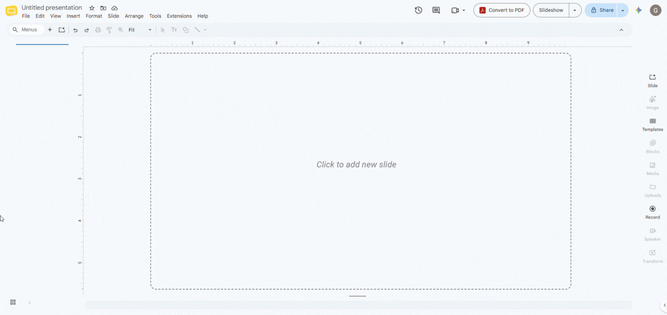
Task: Open the Share dropdown arrow
Action: 623,10
